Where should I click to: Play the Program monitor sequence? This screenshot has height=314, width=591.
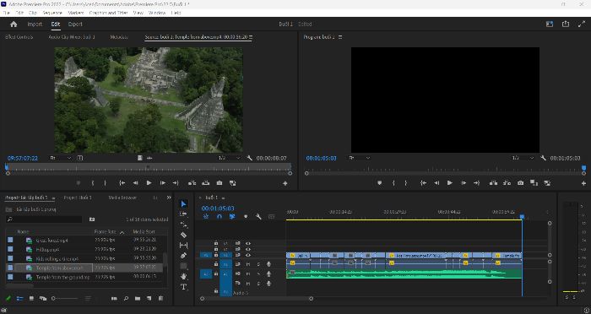[x=450, y=183]
